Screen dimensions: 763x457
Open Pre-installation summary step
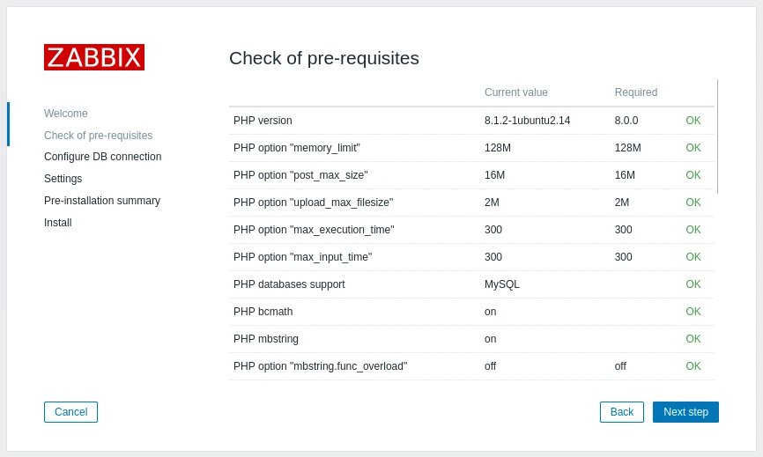click(102, 200)
